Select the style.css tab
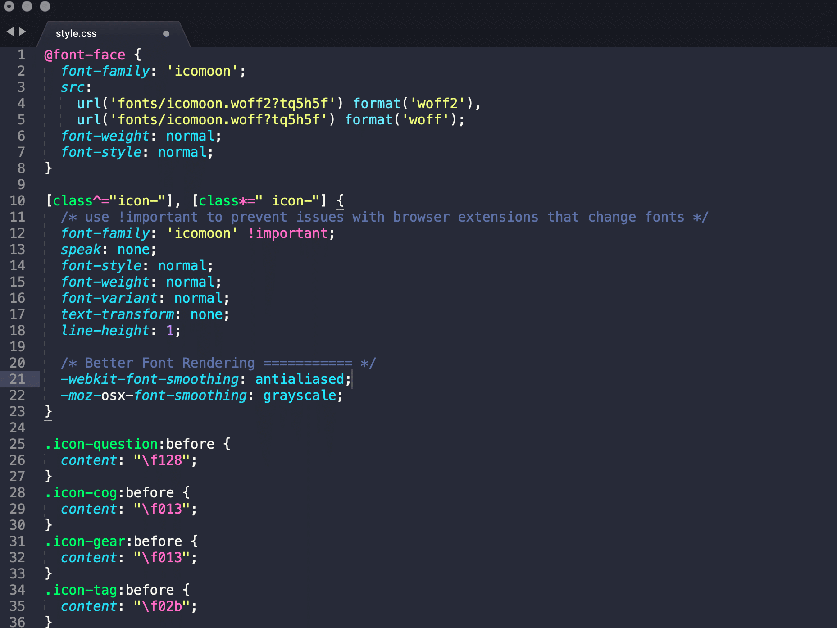 tap(77, 33)
